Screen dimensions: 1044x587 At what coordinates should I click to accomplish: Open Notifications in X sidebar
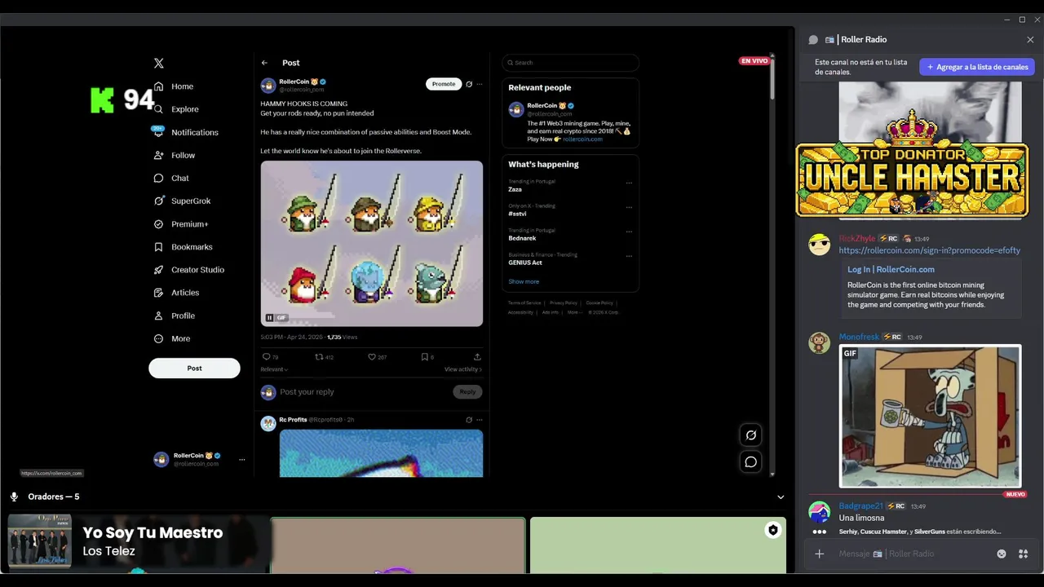186,132
